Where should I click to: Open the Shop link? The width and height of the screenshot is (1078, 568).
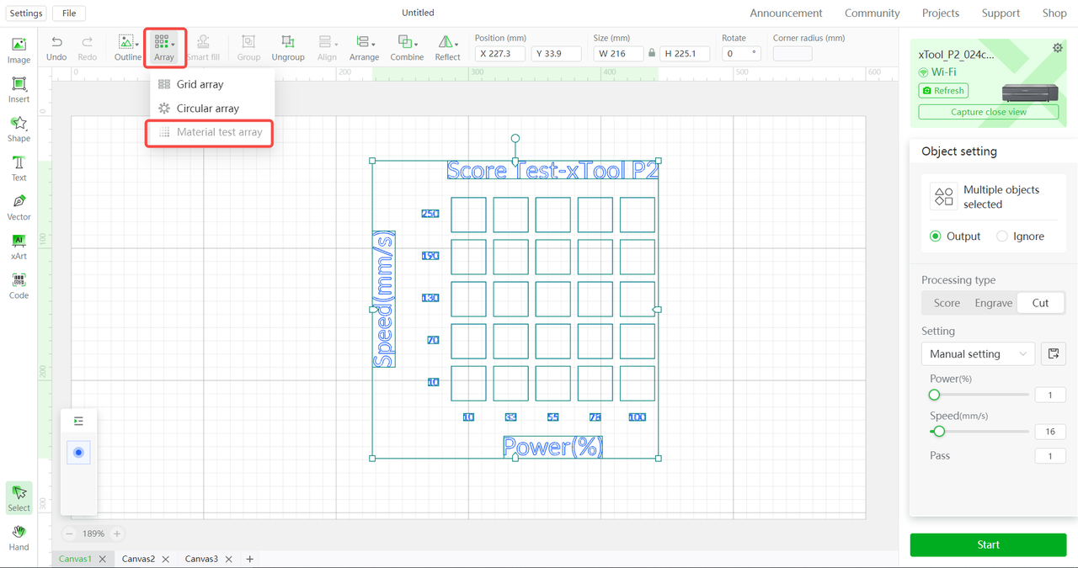point(1054,13)
